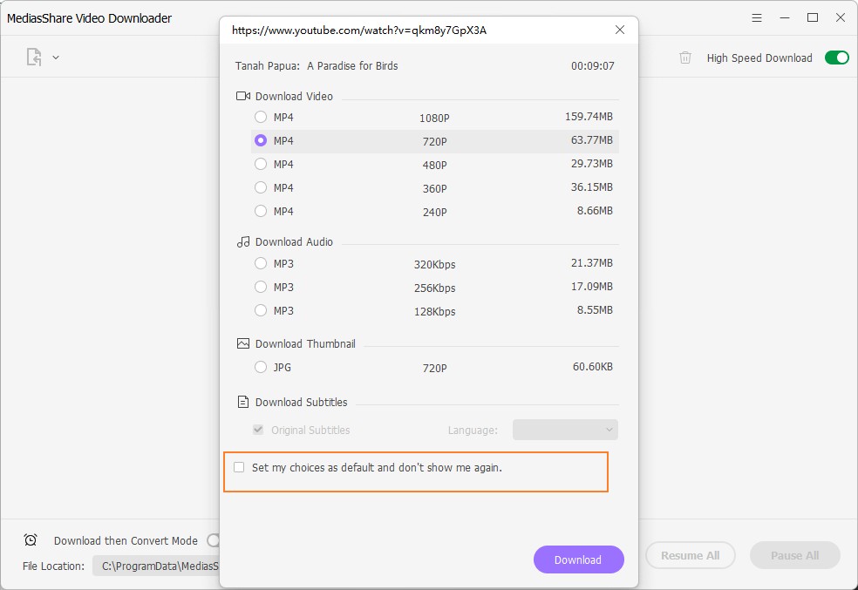Click the Download Thumbnail picture icon
The height and width of the screenshot is (590, 858).
pos(243,343)
